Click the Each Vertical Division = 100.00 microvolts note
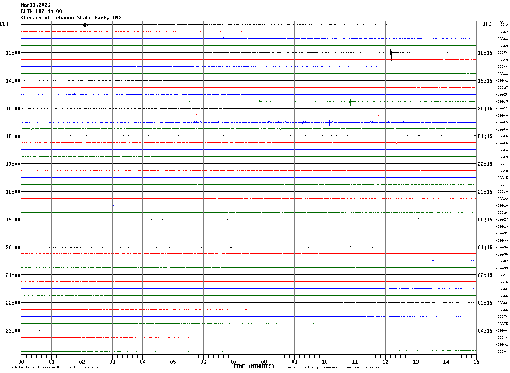Screen dimensions: 510x373 tap(54, 368)
